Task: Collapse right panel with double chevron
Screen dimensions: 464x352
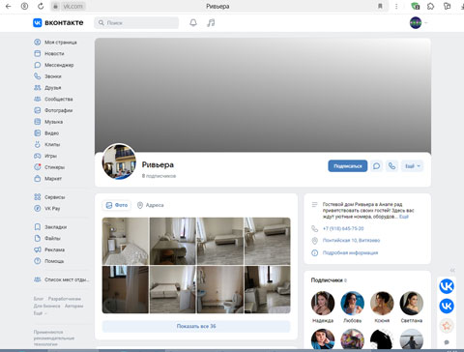Action: pos(452,270)
